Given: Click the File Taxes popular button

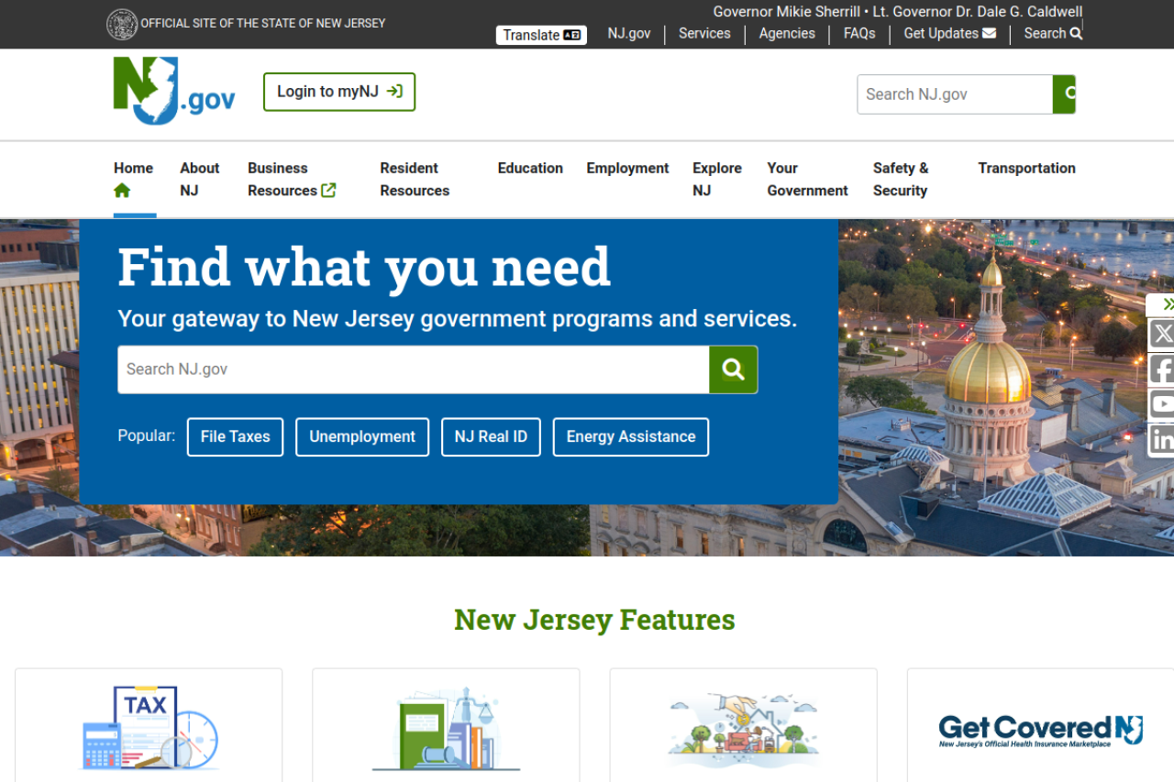Looking at the screenshot, I should (235, 437).
